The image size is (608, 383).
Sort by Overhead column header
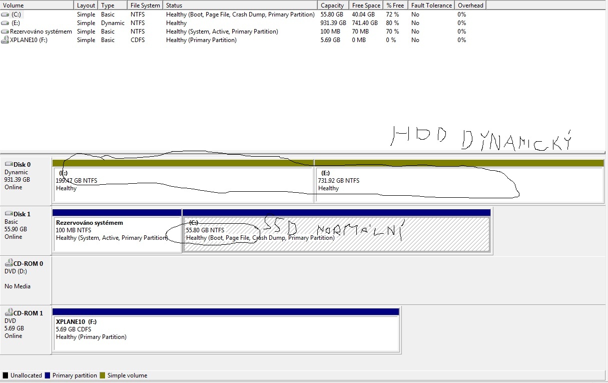coord(470,5)
